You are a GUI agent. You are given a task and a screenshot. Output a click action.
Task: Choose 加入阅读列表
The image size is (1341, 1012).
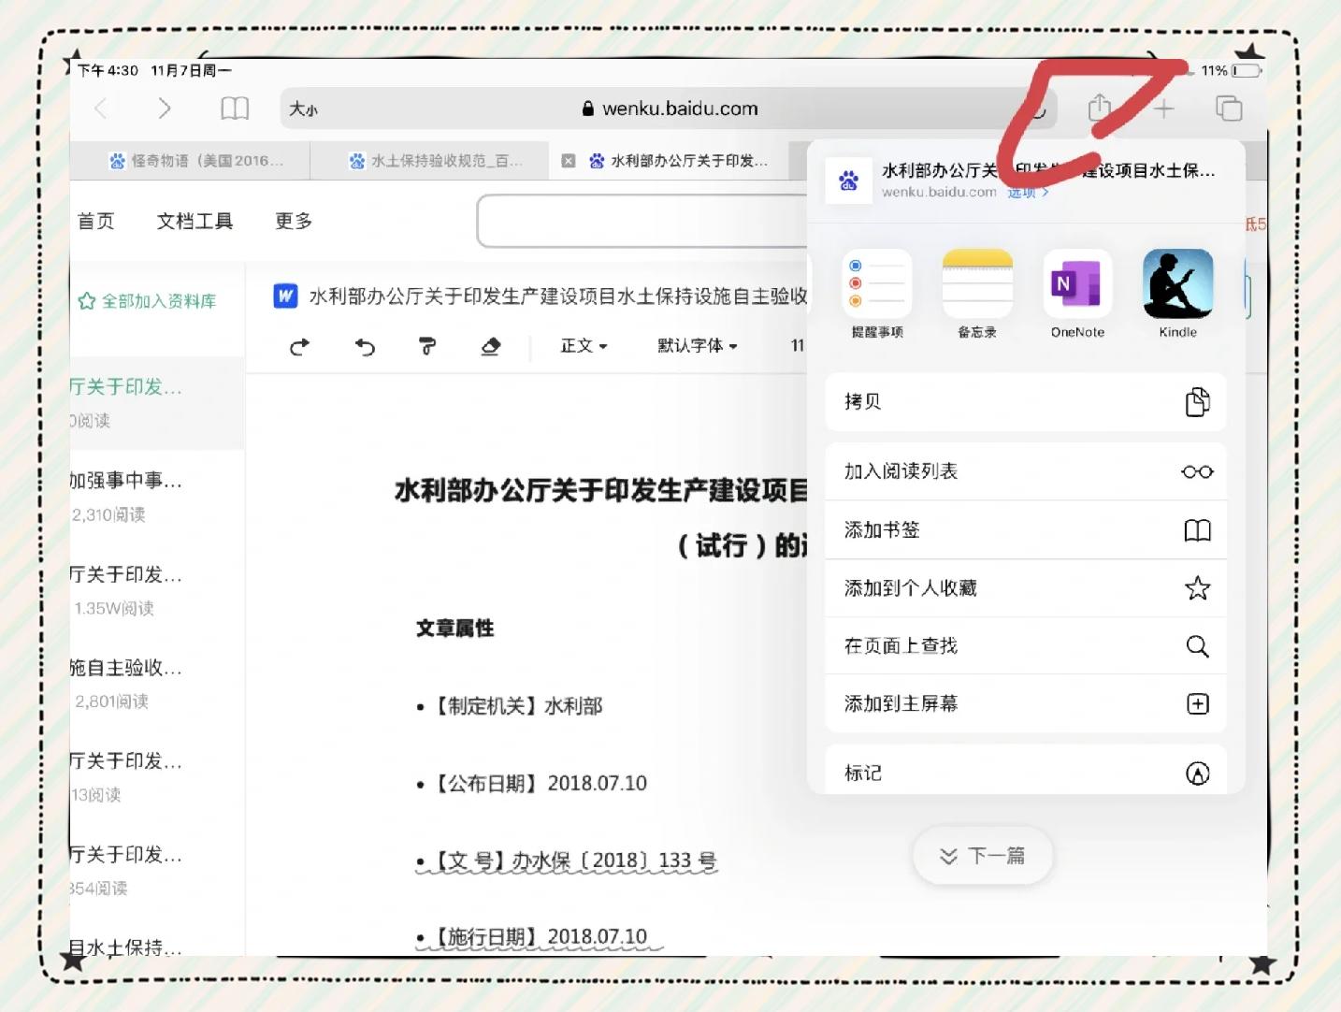1026,471
